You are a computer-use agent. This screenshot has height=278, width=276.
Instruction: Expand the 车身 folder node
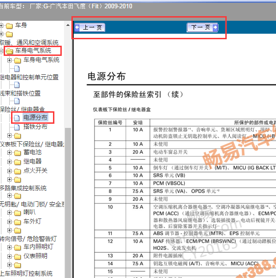1,25
